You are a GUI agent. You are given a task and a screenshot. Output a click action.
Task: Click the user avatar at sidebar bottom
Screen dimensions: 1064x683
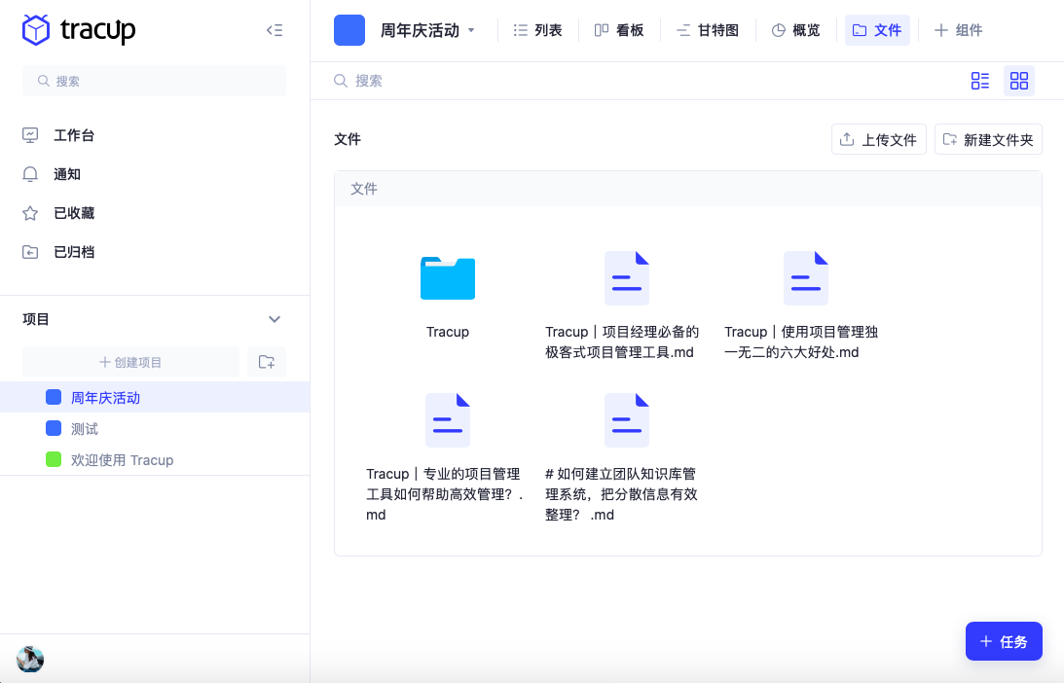pos(30,659)
